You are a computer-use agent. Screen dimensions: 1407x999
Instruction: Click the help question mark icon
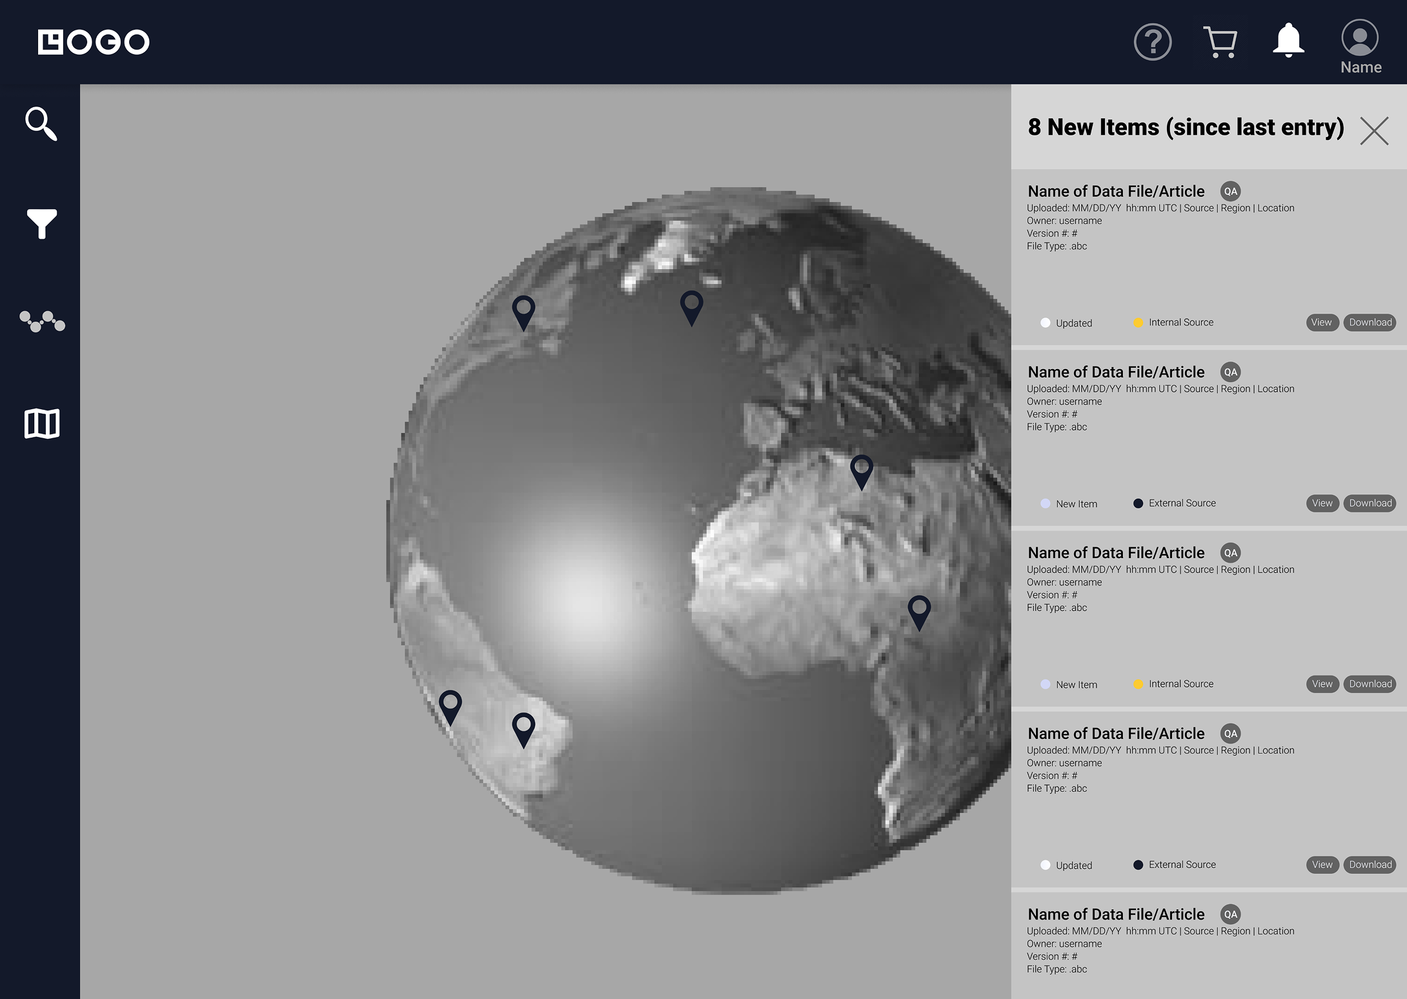tap(1152, 43)
